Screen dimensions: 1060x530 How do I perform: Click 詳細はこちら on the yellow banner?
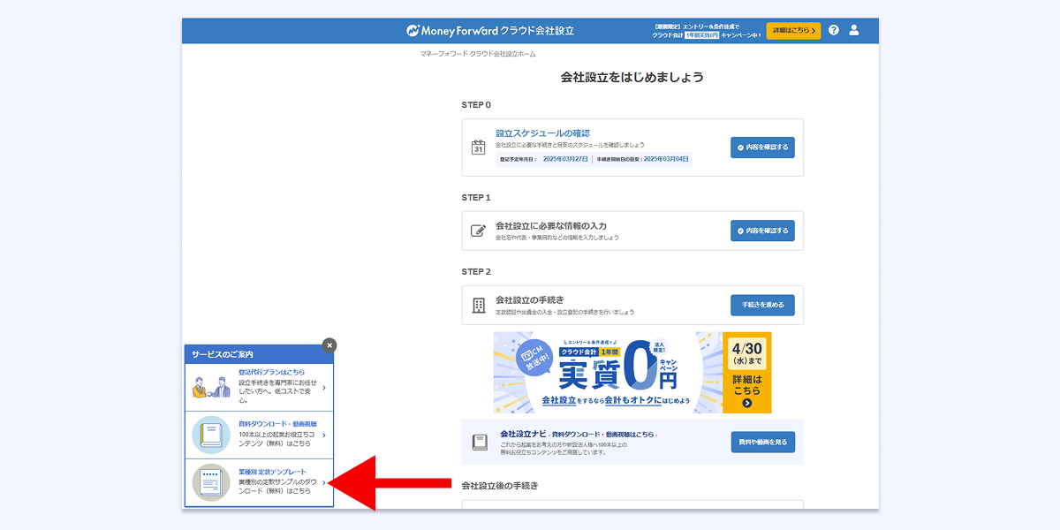coord(746,384)
